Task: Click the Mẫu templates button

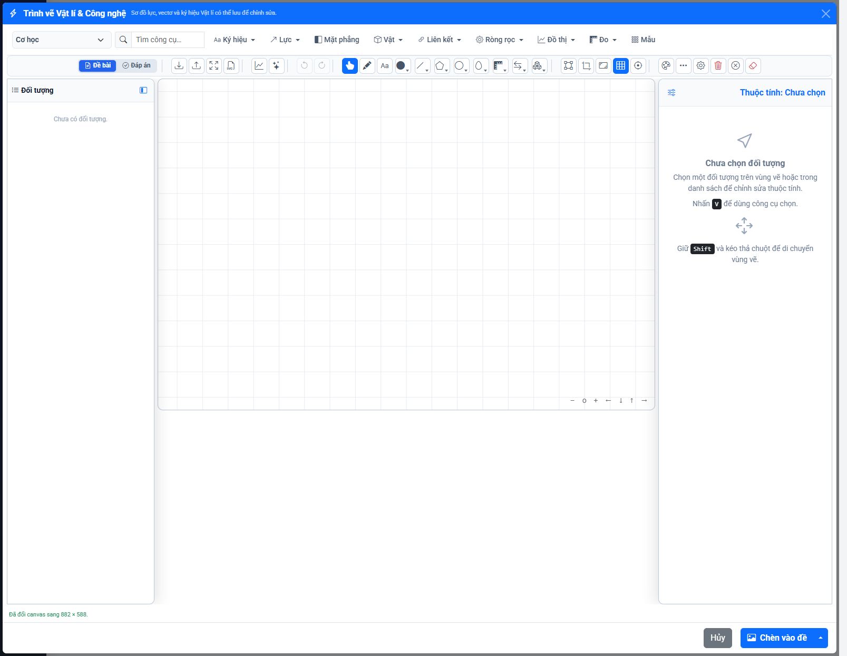Action: coord(644,40)
